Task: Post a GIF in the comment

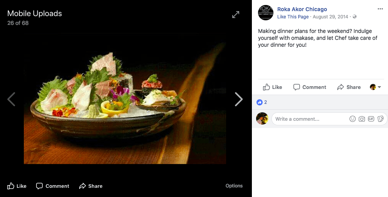Action: tap(371, 119)
